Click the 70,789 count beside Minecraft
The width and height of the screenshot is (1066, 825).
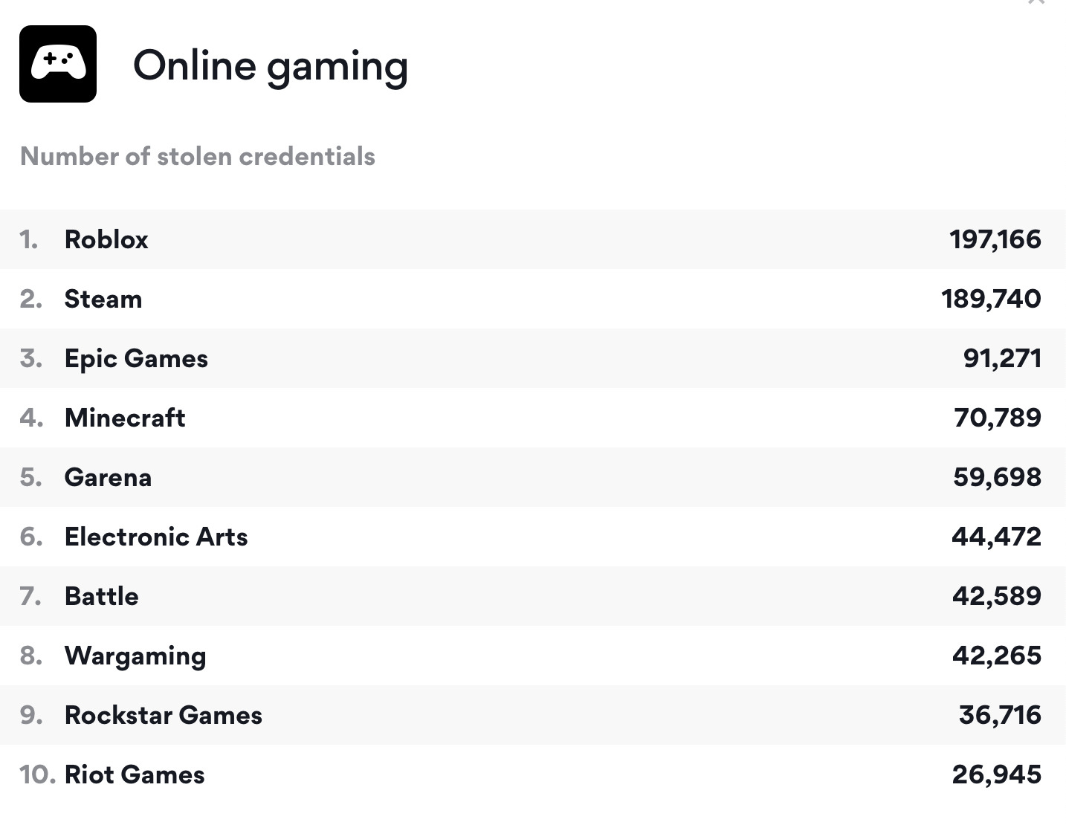(x=998, y=418)
